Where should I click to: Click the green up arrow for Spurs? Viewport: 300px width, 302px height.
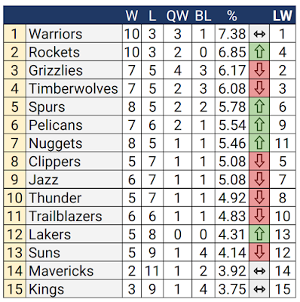259,106
